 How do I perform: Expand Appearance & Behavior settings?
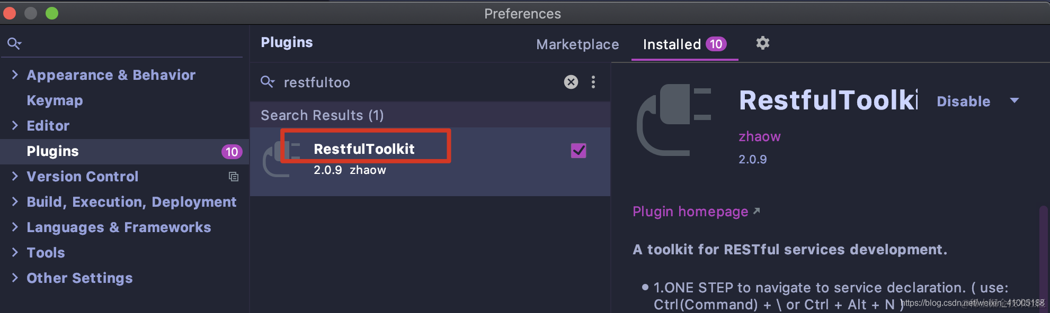pos(15,75)
